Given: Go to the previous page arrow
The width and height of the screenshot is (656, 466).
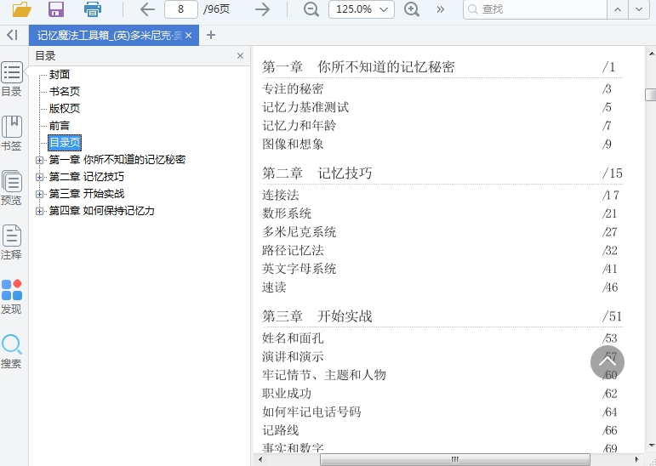Looking at the screenshot, I should [147, 9].
